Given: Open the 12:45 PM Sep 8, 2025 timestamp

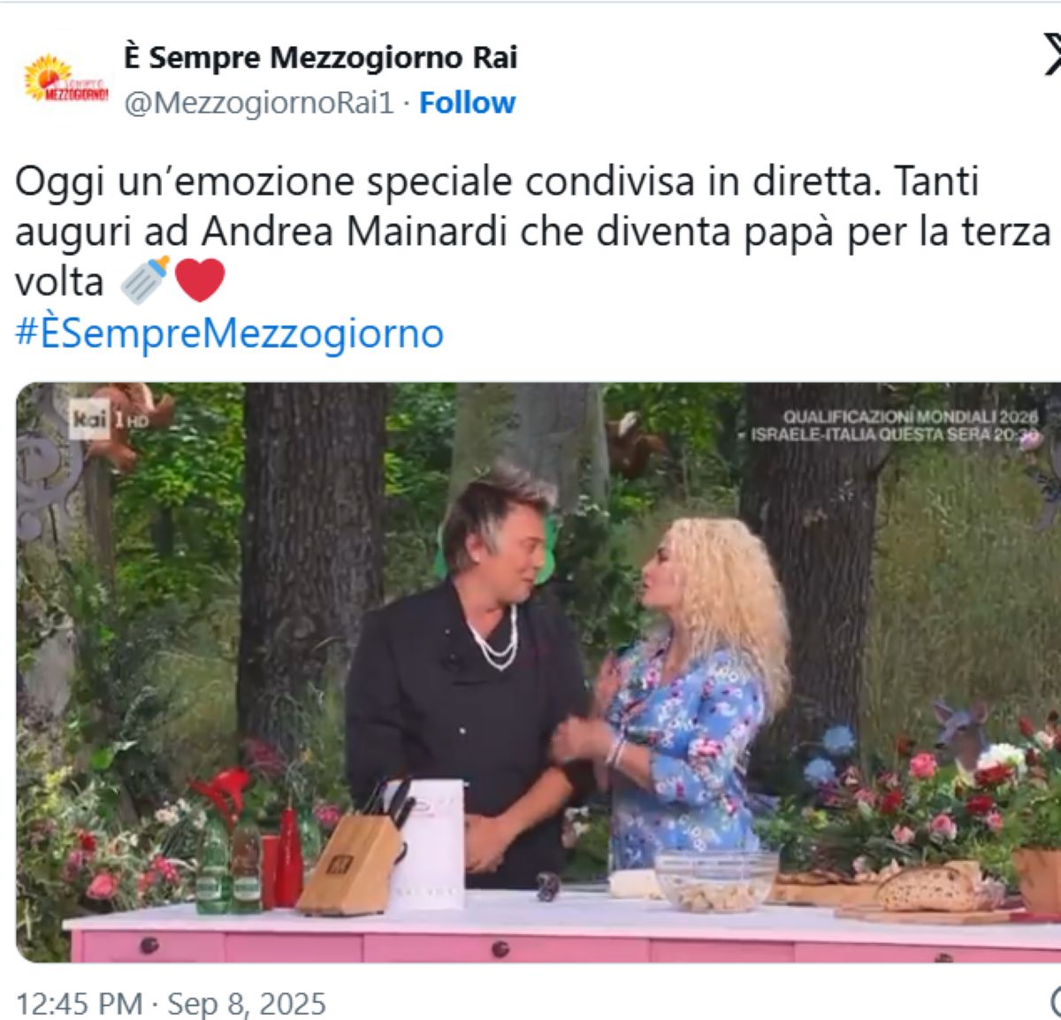Looking at the screenshot, I should (x=171, y=1003).
